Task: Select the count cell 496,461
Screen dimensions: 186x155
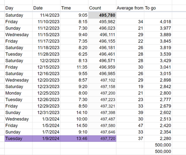Action: (102, 54)
